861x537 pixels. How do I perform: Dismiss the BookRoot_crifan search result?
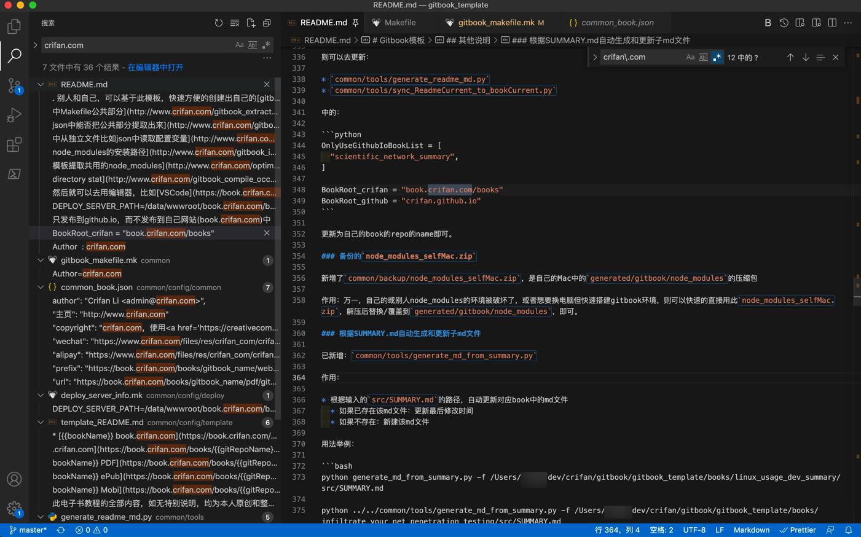(x=267, y=233)
